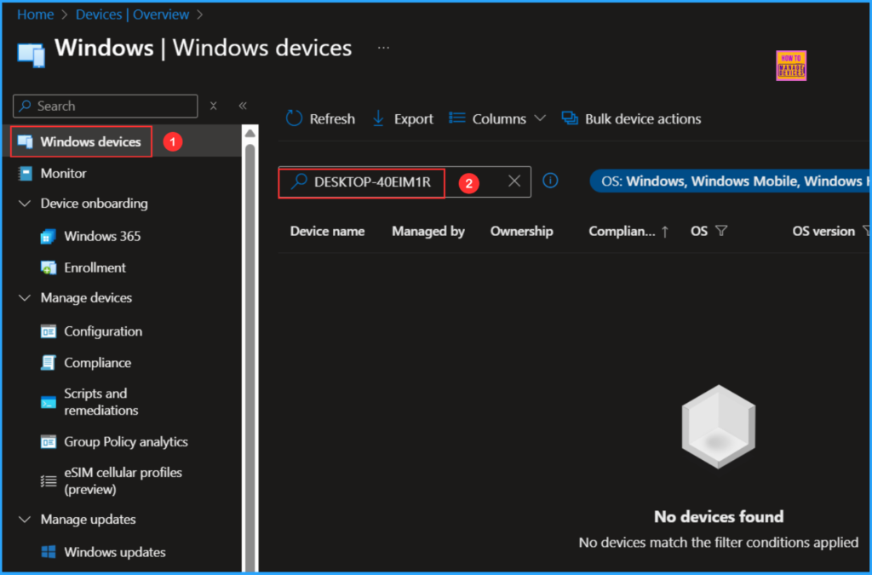Click the sidebar Search field
Viewport: 872px width, 575px height.
point(105,106)
